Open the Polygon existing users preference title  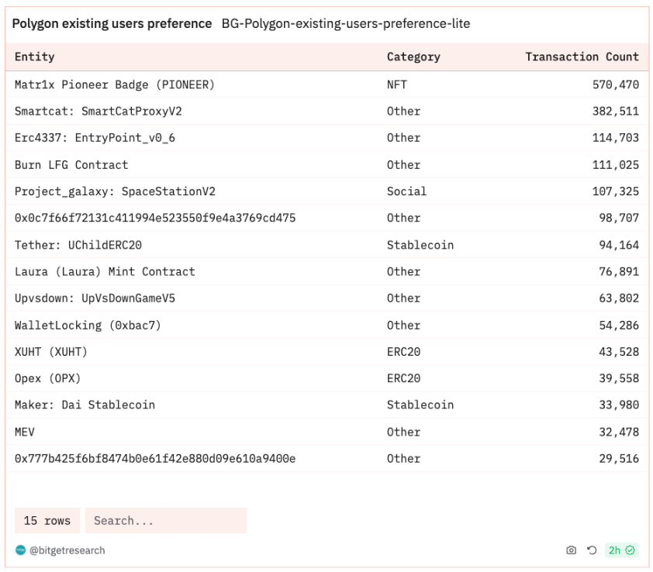click(112, 24)
